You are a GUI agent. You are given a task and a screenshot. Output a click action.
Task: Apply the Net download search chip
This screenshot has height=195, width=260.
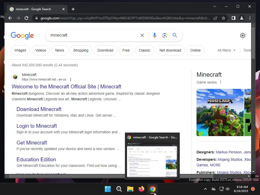170,50
